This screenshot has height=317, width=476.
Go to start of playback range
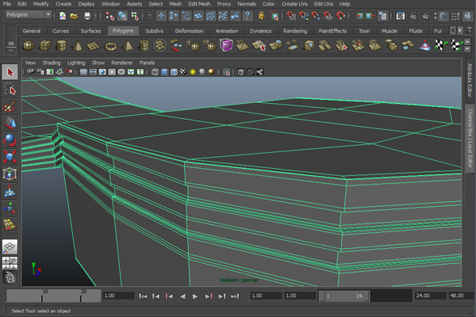click(143, 296)
